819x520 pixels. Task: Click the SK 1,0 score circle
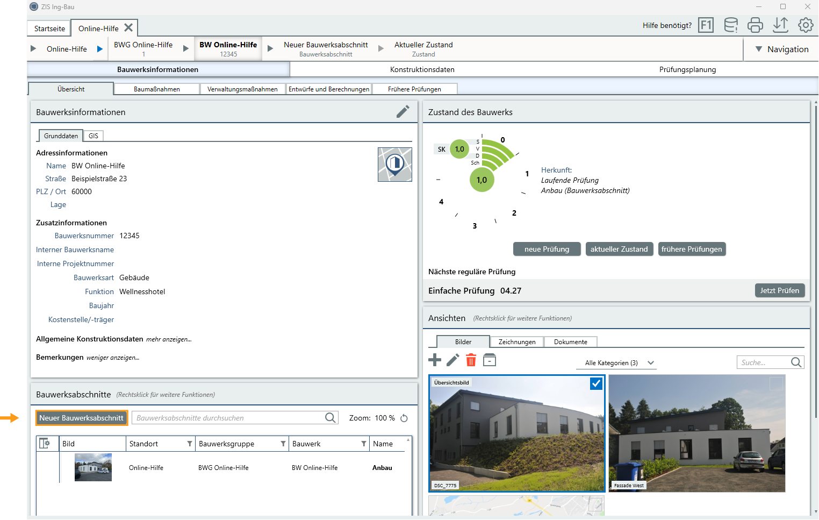point(459,149)
